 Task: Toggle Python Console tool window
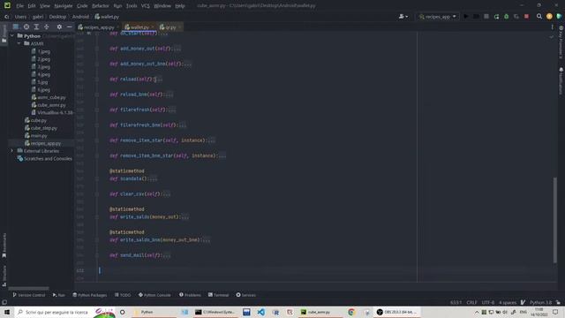pyautogui.click(x=154, y=295)
